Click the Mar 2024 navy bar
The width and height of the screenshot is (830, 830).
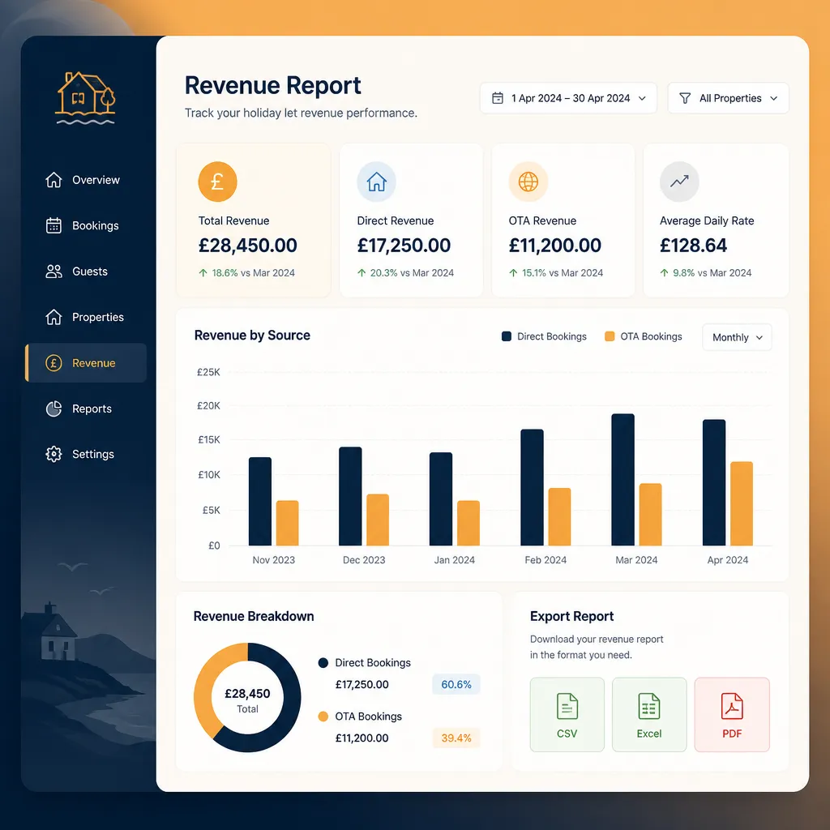click(x=623, y=480)
